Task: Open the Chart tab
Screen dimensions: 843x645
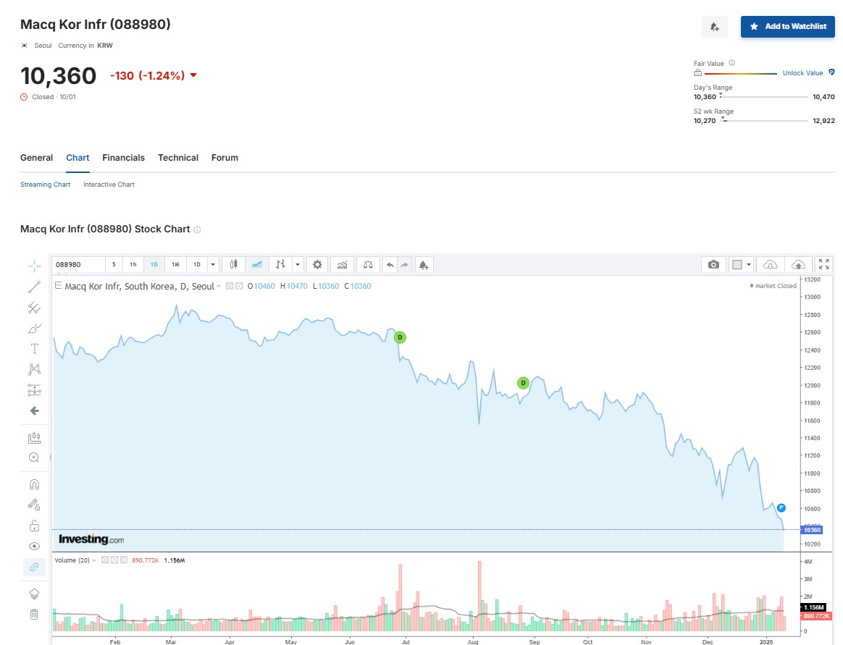Action: pyautogui.click(x=77, y=158)
